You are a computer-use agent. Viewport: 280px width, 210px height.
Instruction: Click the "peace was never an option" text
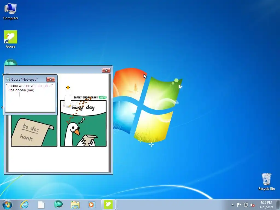point(29,86)
